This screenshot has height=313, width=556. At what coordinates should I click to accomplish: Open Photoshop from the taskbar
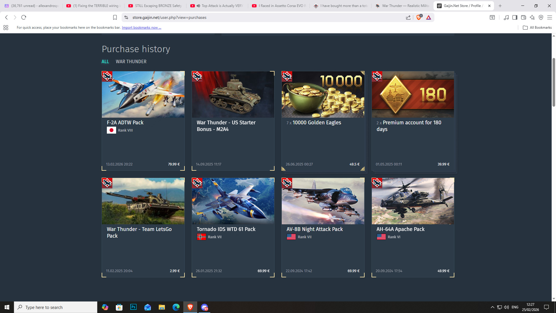[133, 307]
